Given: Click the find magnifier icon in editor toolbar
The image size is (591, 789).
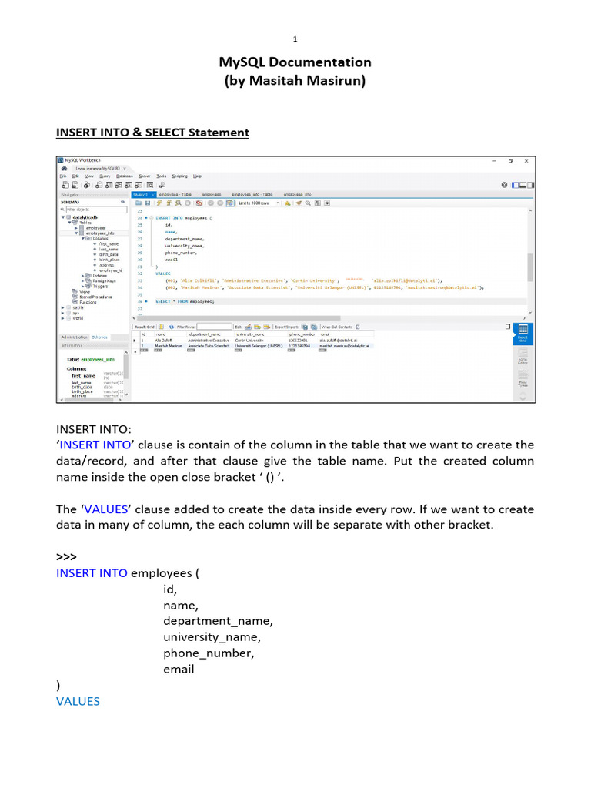Looking at the screenshot, I should [308, 203].
